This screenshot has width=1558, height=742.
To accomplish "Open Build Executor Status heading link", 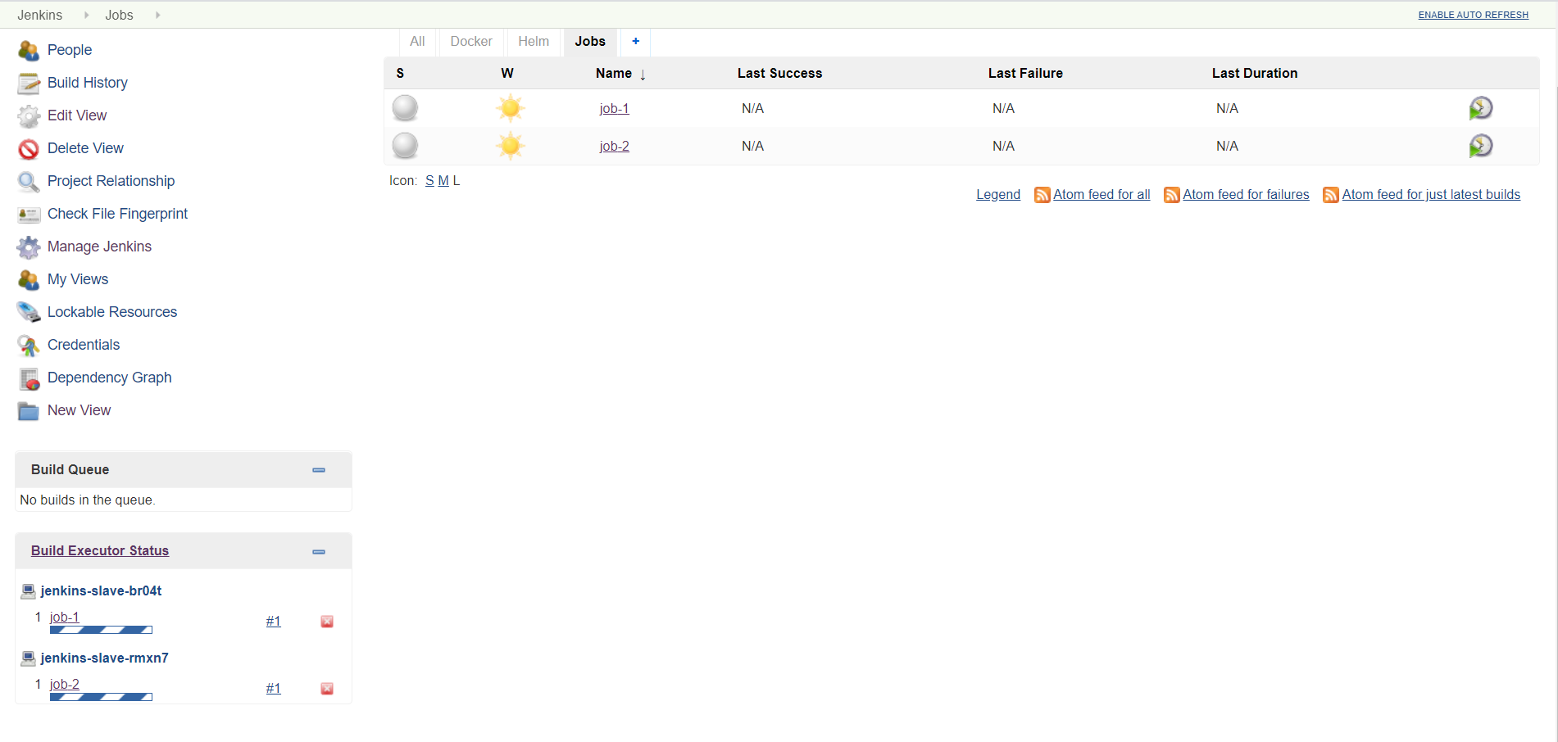I will [x=100, y=551].
